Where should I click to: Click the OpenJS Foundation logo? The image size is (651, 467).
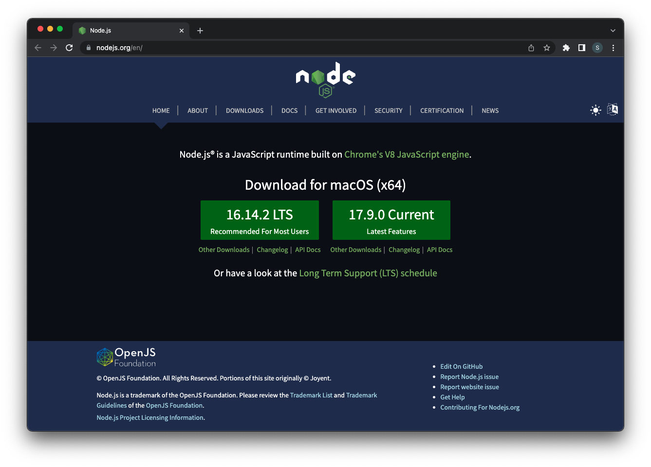coord(126,357)
